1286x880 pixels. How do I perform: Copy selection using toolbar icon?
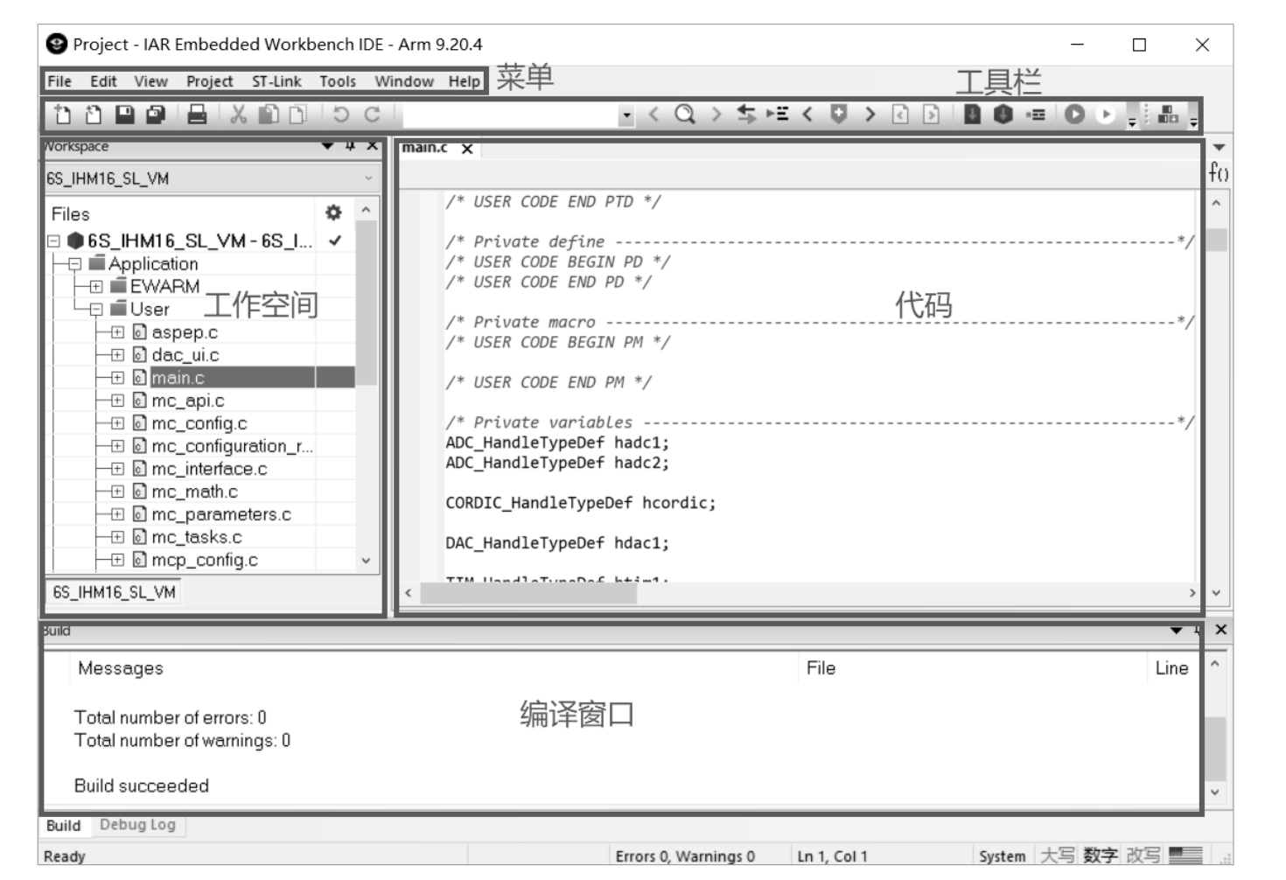pyautogui.click(x=269, y=115)
